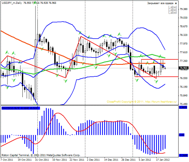The width and height of the screenshot is (189, 162).
Task: Click the small circle marker at the latest candle
Action: (165, 68)
